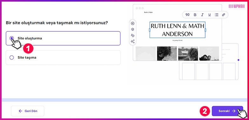Click the styles paint icon in side toolbar
This screenshot has width=249, height=120.
pyautogui.click(x=133, y=35)
